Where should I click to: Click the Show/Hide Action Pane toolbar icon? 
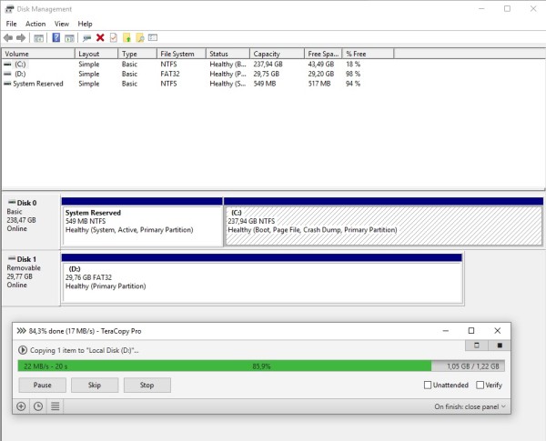[x=69, y=38]
